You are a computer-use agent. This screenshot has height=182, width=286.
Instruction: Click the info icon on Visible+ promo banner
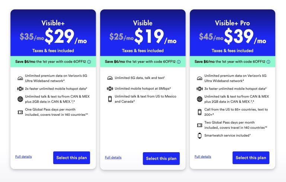click(x=89, y=62)
